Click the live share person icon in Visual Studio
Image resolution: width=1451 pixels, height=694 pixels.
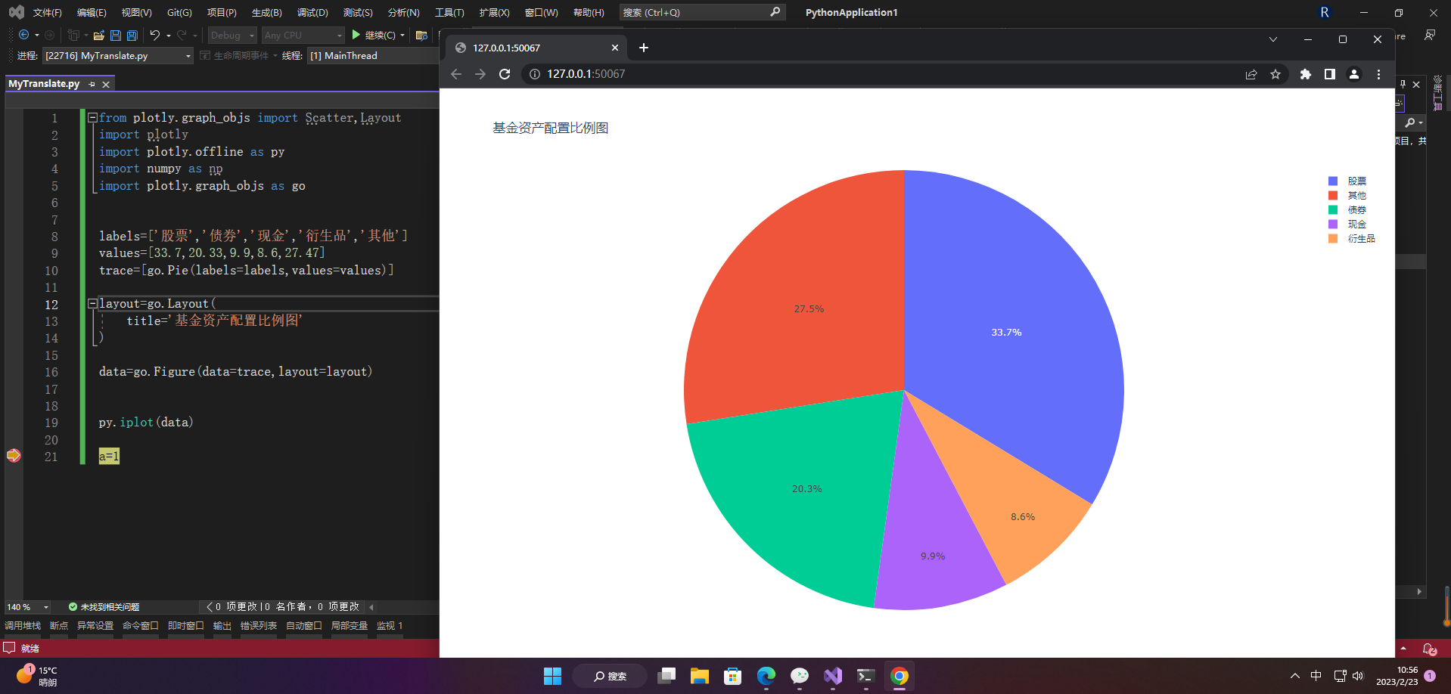(x=1429, y=35)
